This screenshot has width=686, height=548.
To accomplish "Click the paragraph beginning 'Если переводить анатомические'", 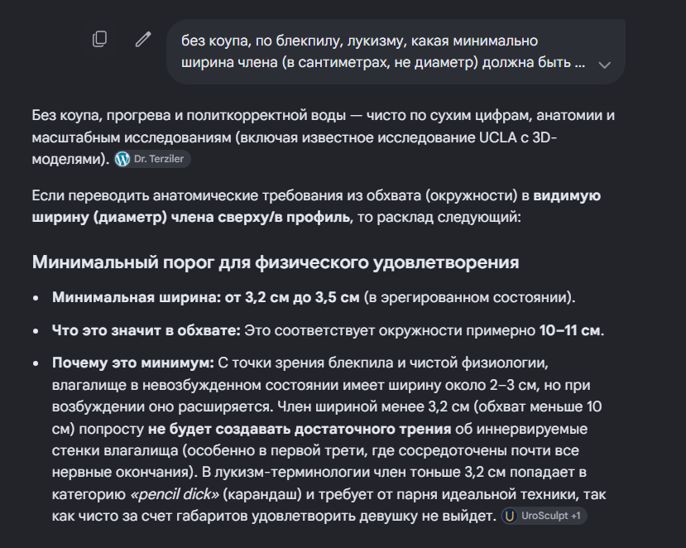I will pos(316,206).
